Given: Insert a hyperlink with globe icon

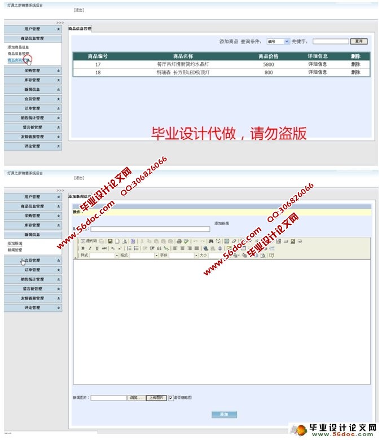Looking at the screenshot, I should click(x=206, y=248).
